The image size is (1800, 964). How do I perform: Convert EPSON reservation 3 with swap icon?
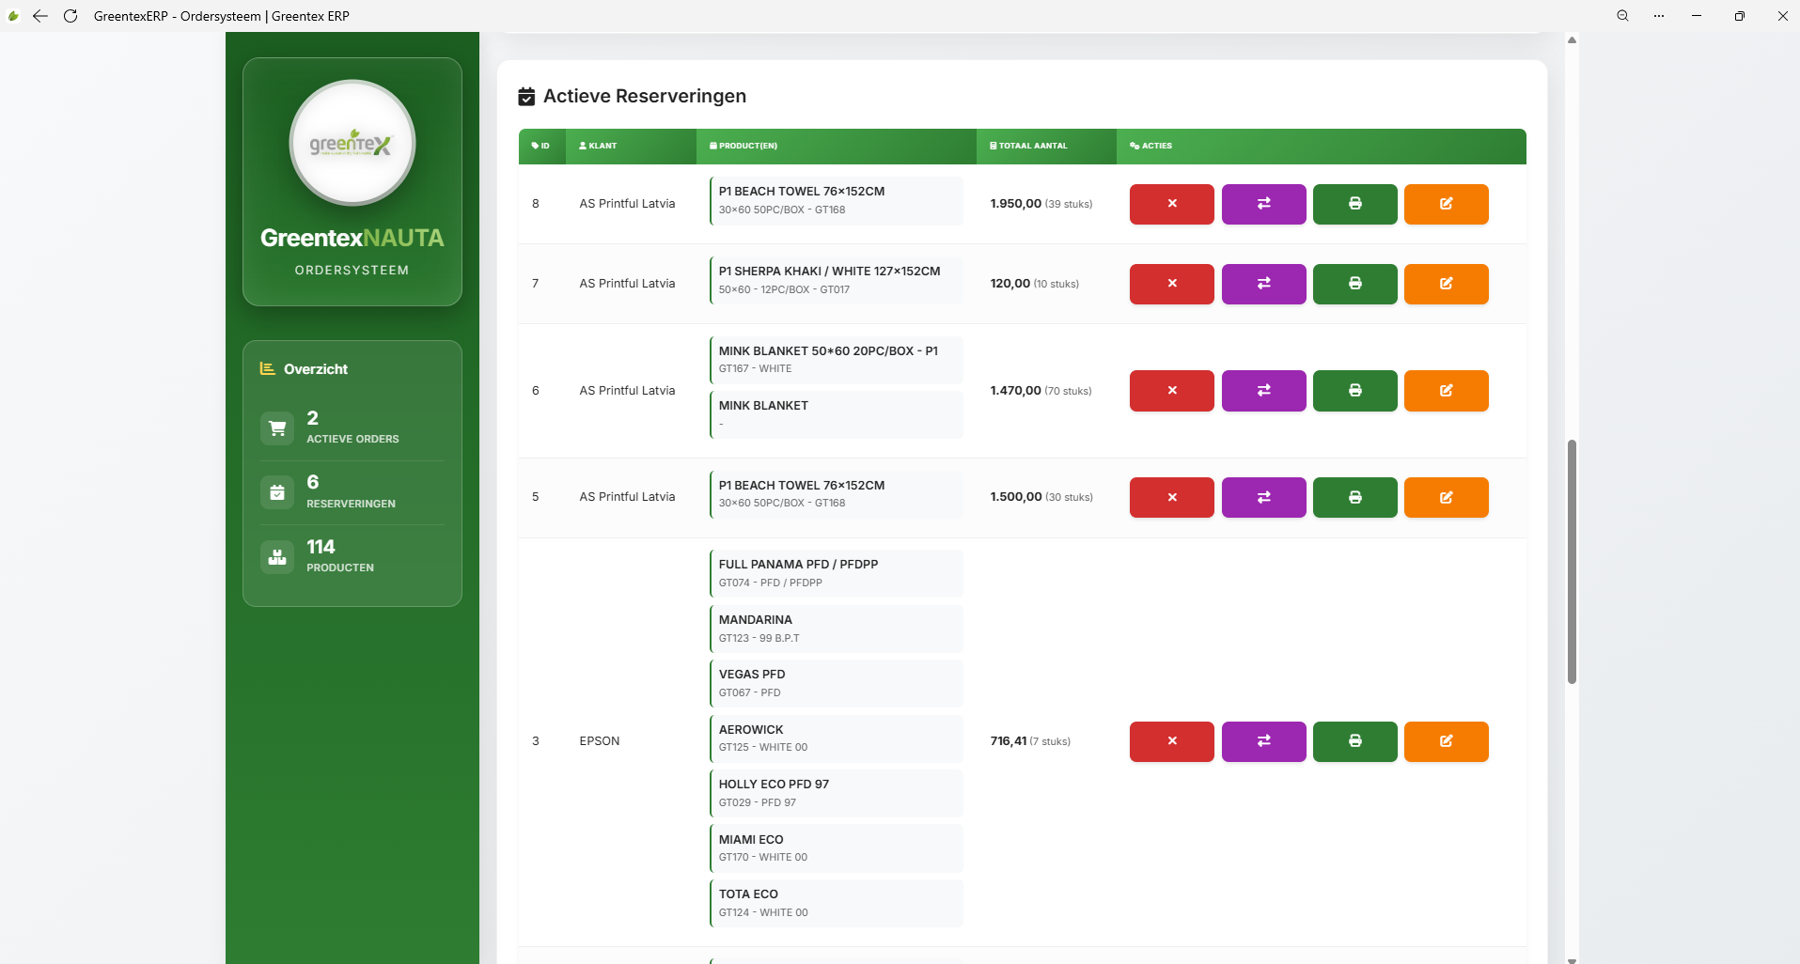pyautogui.click(x=1263, y=741)
